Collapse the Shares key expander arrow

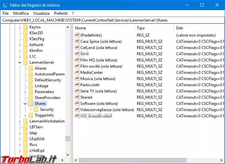(25, 104)
